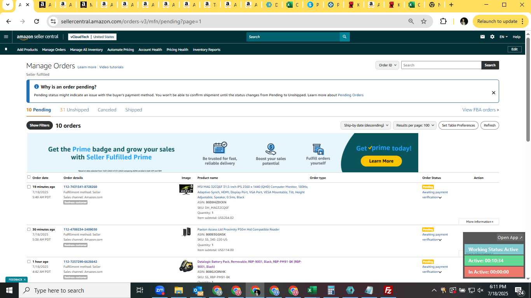Dismiss the Feedback tab

tap(24, 279)
